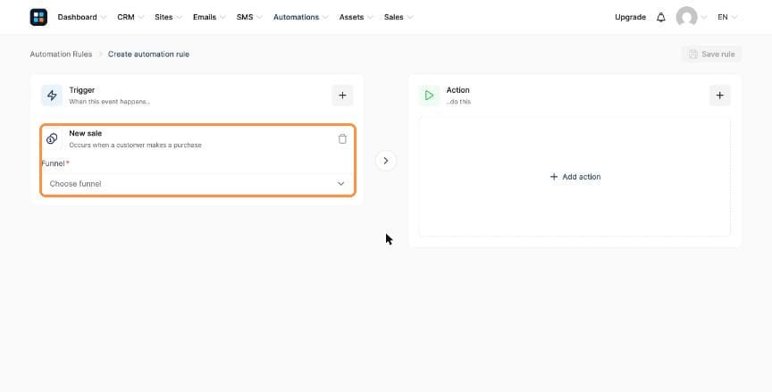772x392 pixels.
Task: Open the SMS menu
Action: [x=249, y=17]
